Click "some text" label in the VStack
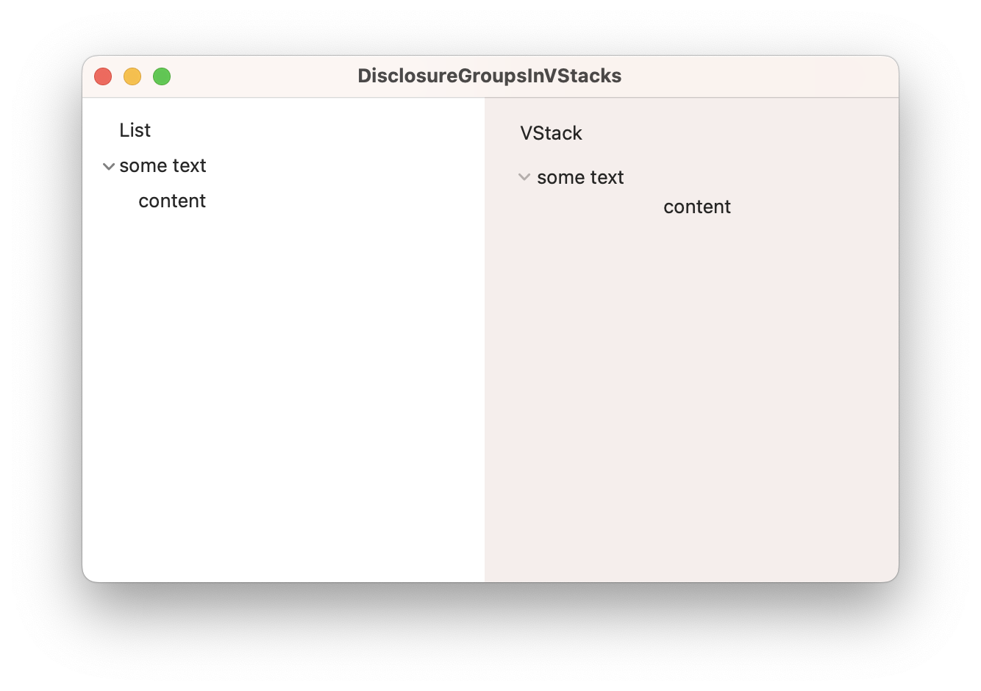 580,178
